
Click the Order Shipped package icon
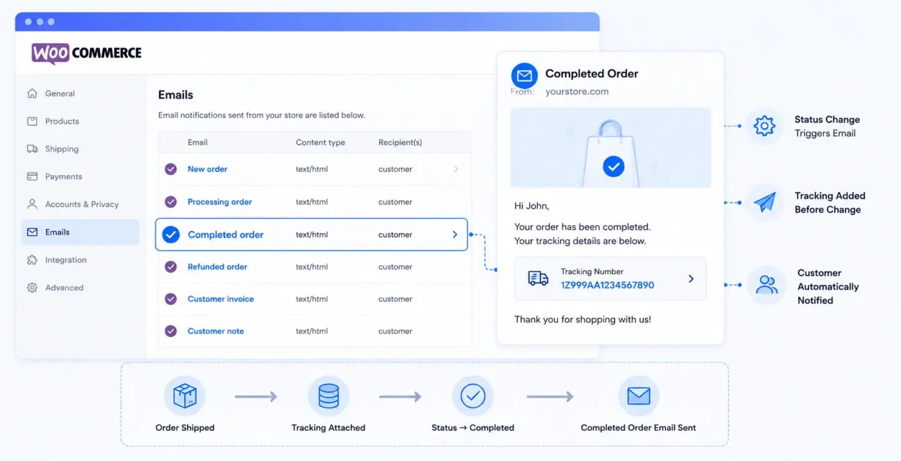[185, 397]
